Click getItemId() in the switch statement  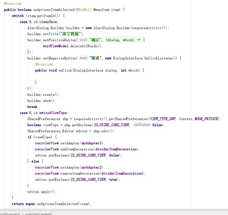(48, 16)
